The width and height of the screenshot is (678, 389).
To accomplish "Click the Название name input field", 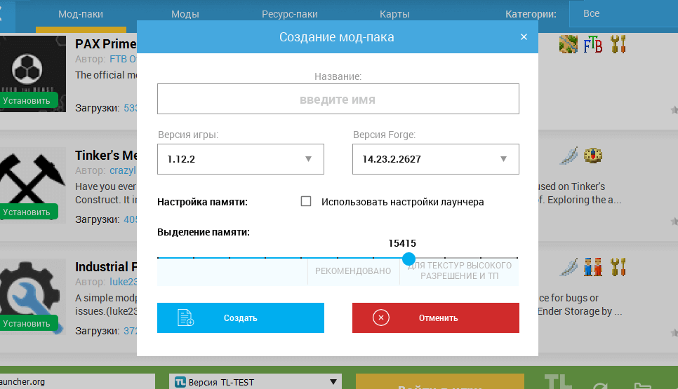I will 338,99.
